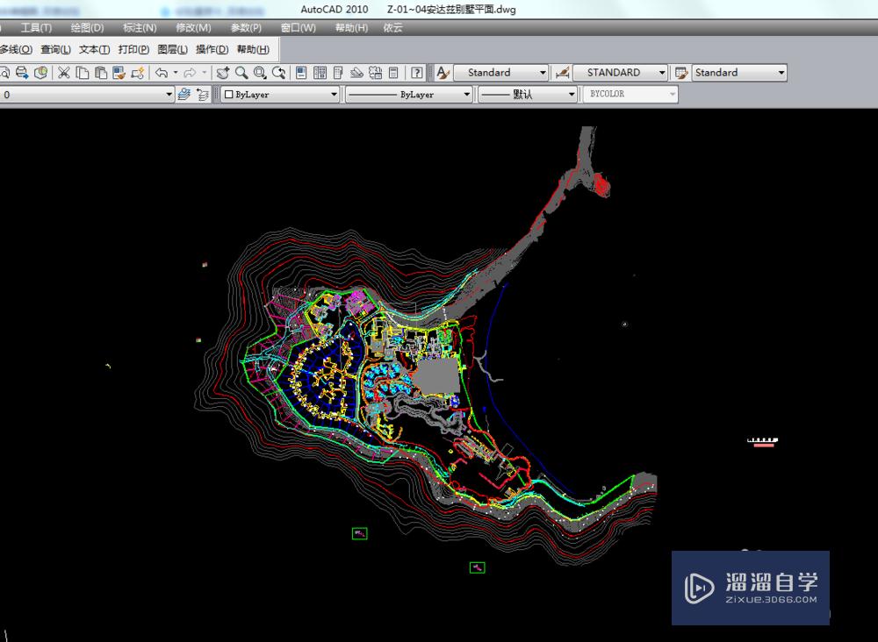The width and height of the screenshot is (878, 642).
Task: Click the gray building block in drawing
Action: click(436, 377)
